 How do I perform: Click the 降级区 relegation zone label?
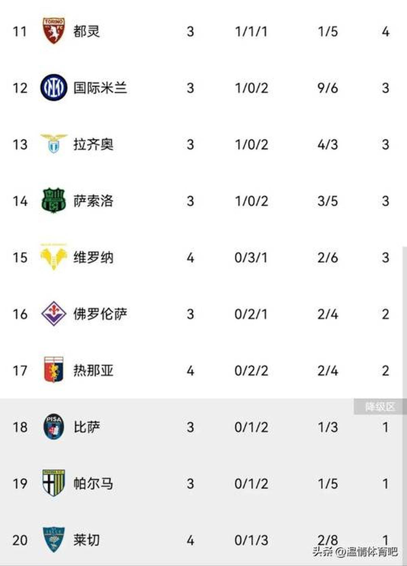click(x=380, y=407)
